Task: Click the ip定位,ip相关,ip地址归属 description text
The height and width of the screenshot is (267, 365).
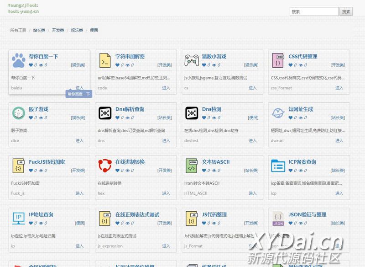Action: 33,236
